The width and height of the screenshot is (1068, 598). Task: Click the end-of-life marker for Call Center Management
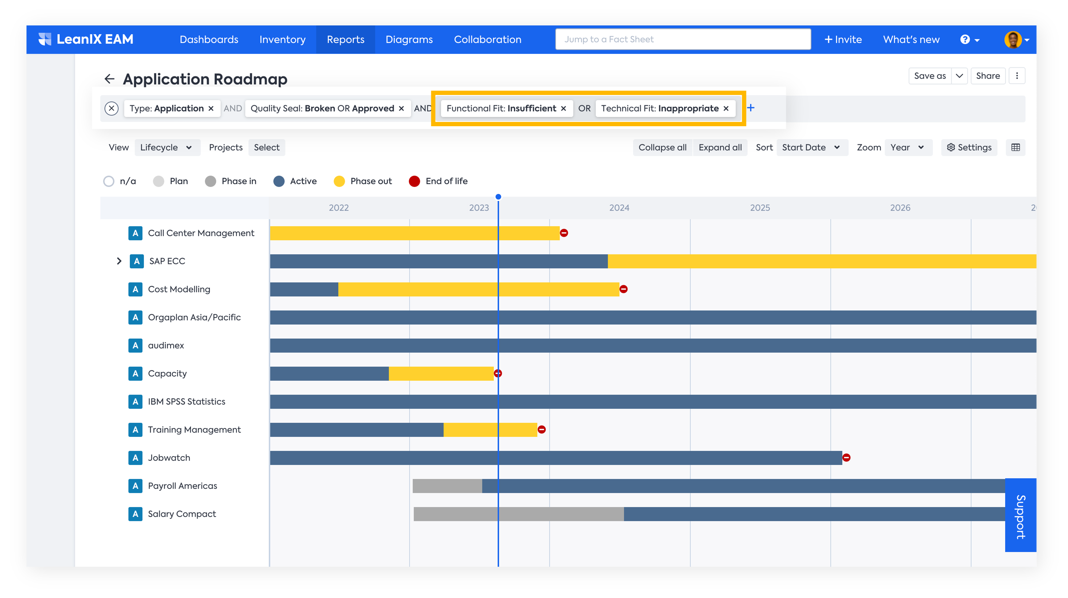[564, 233]
